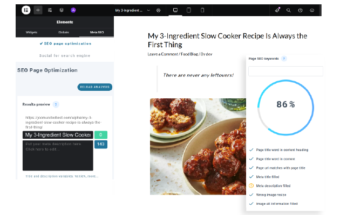Switch to tablet view mode
340x215 pixels.
pos(188,10)
